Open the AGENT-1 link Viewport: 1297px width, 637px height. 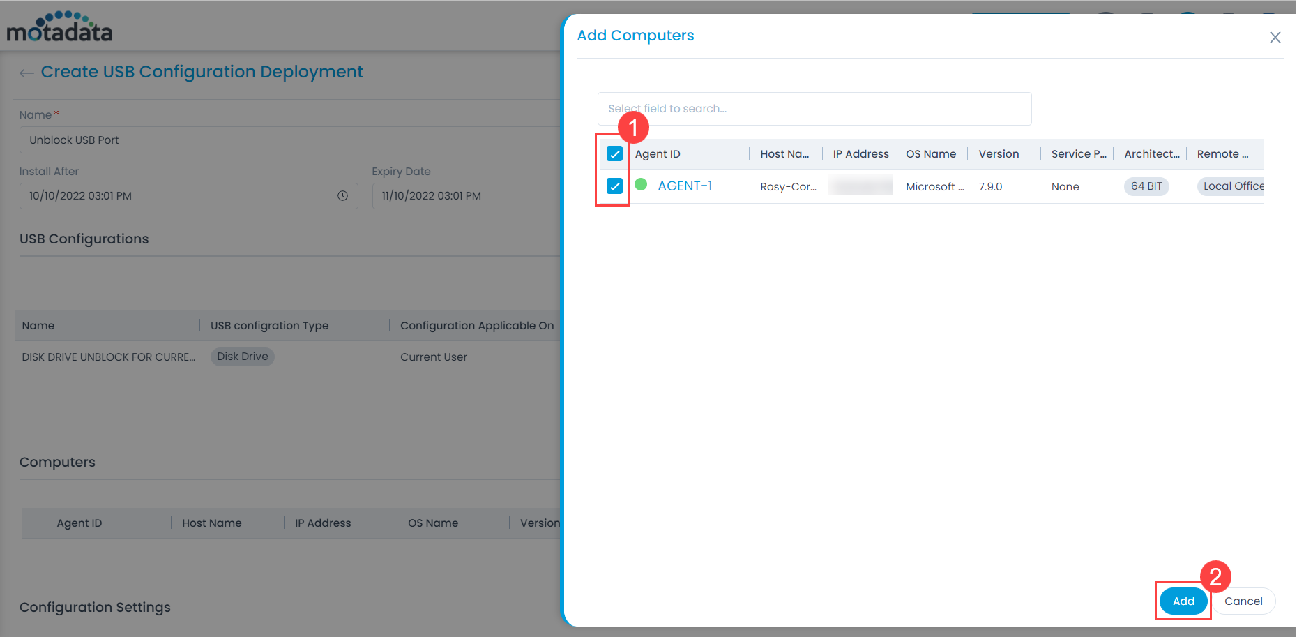coord(685,186)
